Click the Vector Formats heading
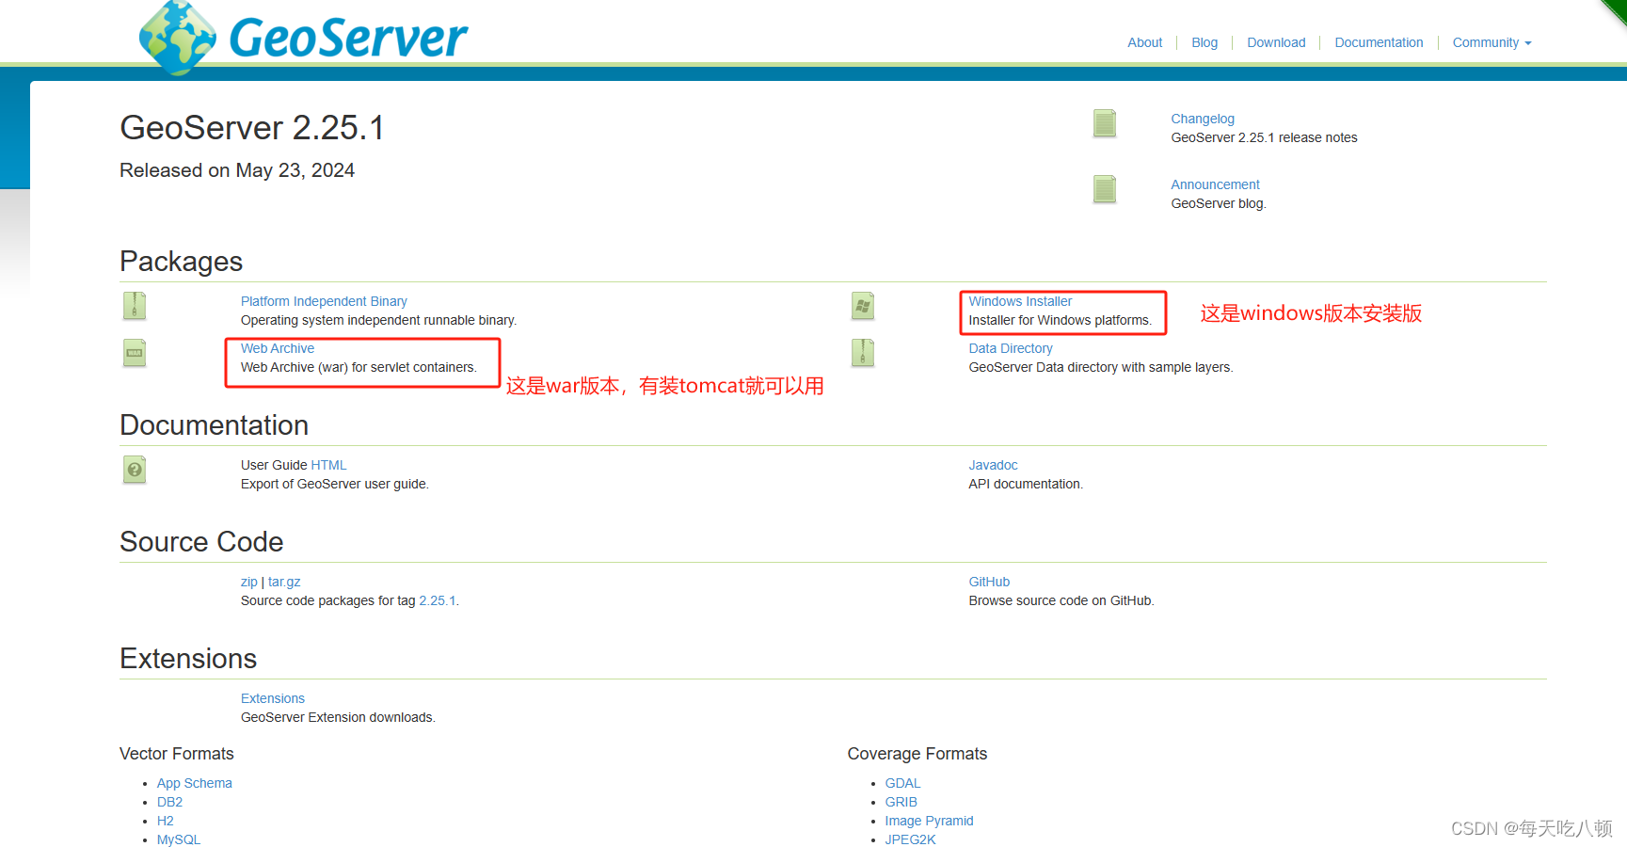The image size is (1627, 847). [x=177, y=754]
